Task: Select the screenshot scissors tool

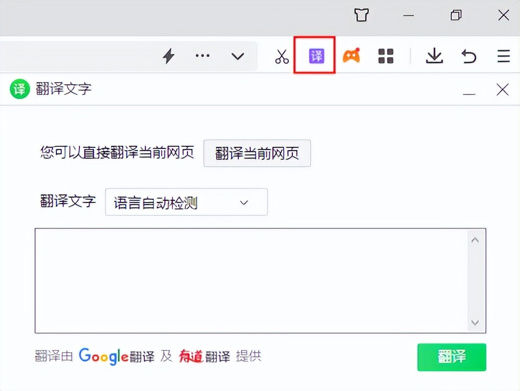Action: coord(281,56)
